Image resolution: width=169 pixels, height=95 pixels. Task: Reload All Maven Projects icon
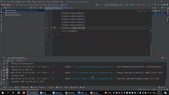(153, 11)
